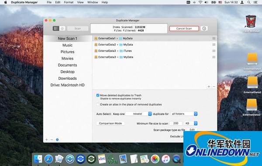This screenshot has height=166, width=262.
Task: Enable Create an alias in place checkbox
Action: (x=98, y=104)
